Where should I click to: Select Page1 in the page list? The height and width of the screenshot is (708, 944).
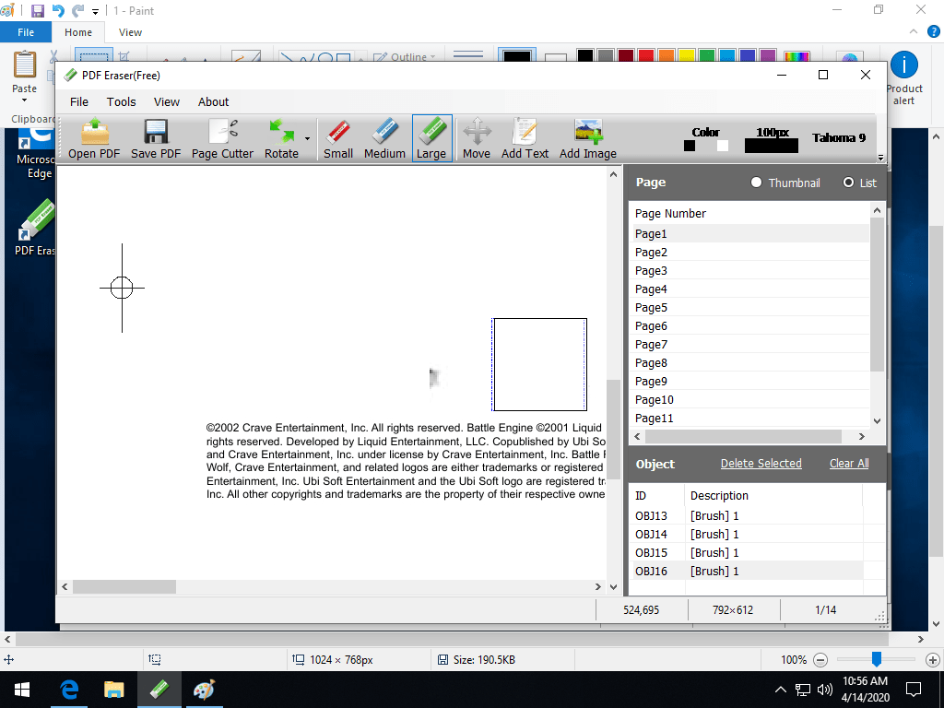[x=750, y=233]
